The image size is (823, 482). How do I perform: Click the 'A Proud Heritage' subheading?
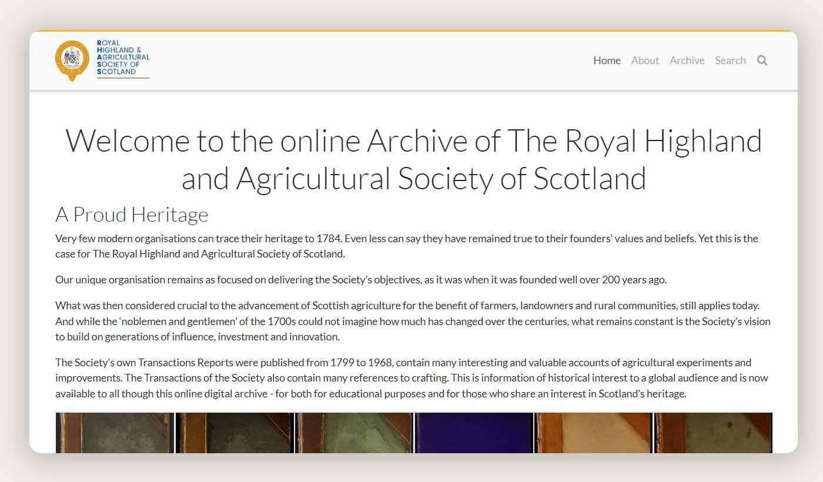[132, 215]
